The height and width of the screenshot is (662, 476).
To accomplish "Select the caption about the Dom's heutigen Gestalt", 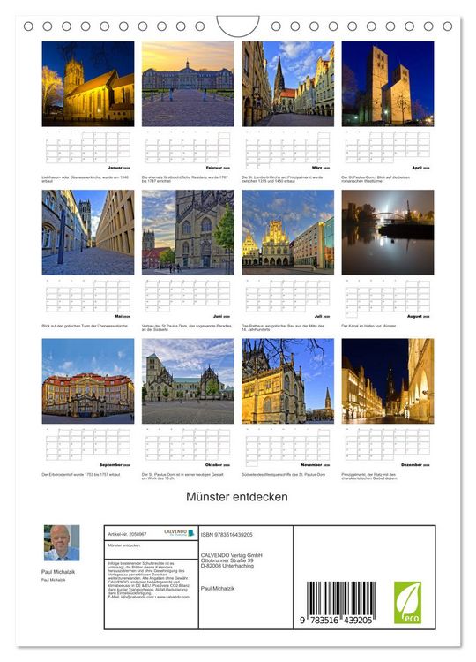I will pyautogui.click(x=182, y=477).
